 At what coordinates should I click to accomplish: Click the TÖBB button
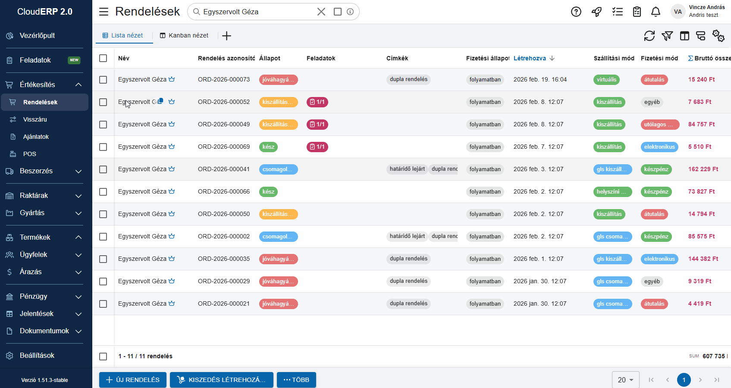pos(296,380)
